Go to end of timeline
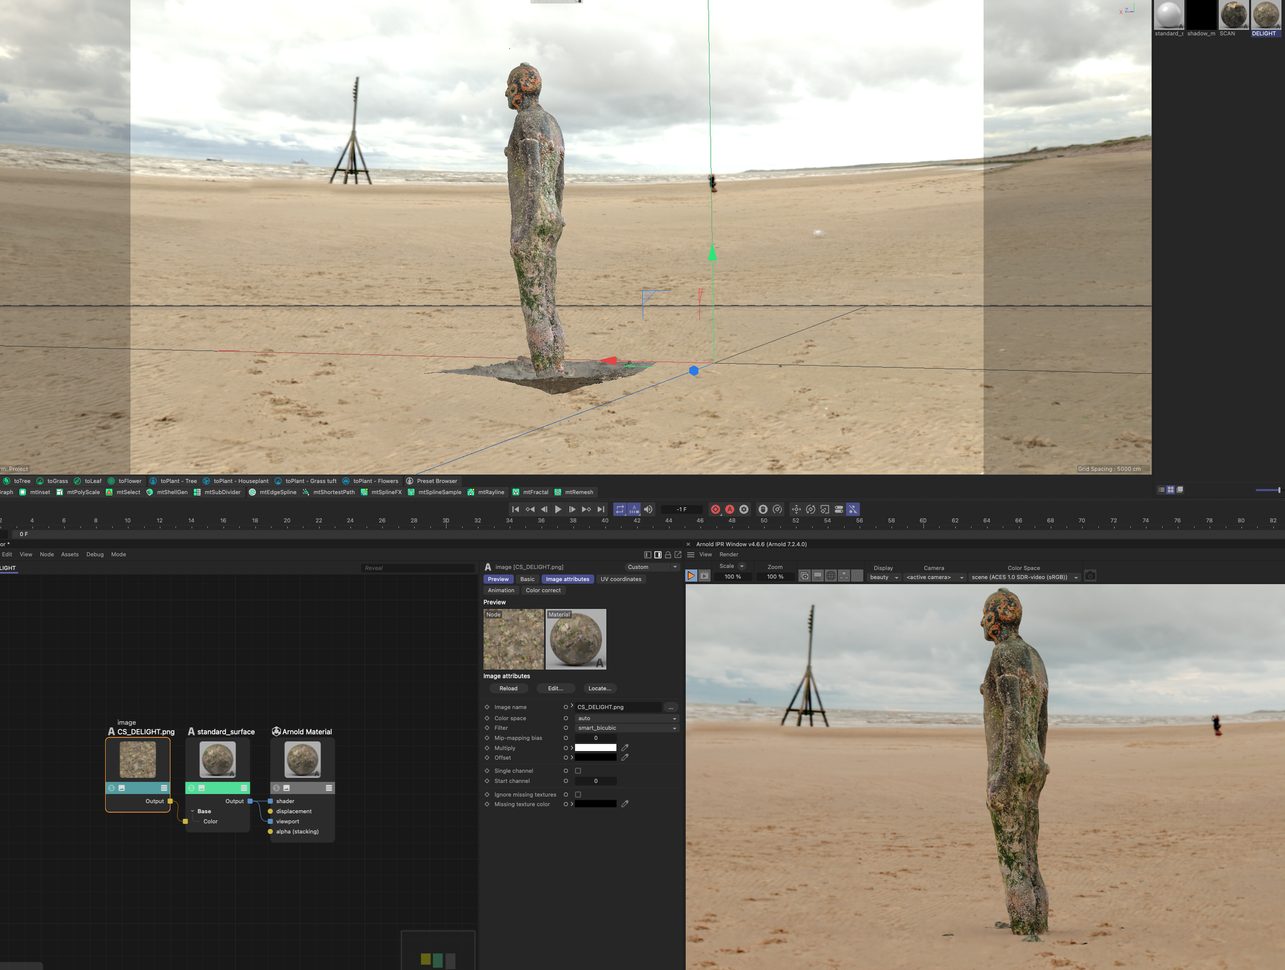Image resolution: width=1285 pixels, height=970 pixels. point(601,509)
